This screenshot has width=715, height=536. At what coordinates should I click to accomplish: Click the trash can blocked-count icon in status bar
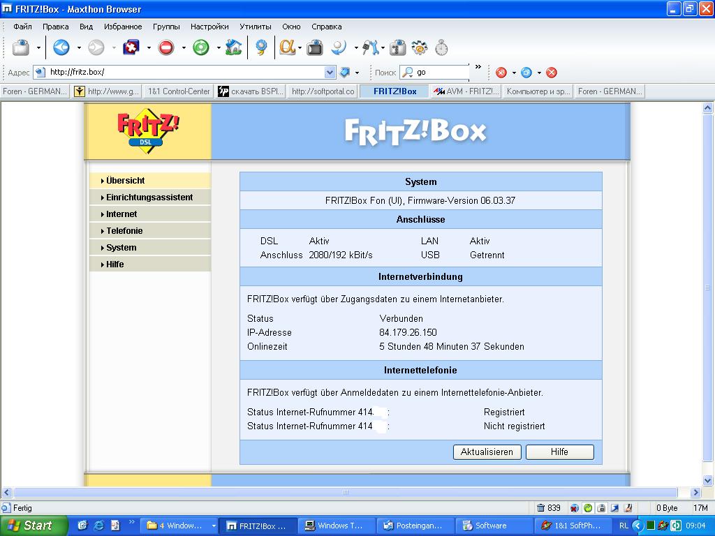541,508
